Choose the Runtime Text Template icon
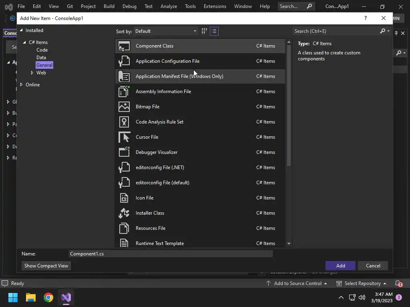The width and height of the screenshot is (410, 307). click(x=124, y=243)
